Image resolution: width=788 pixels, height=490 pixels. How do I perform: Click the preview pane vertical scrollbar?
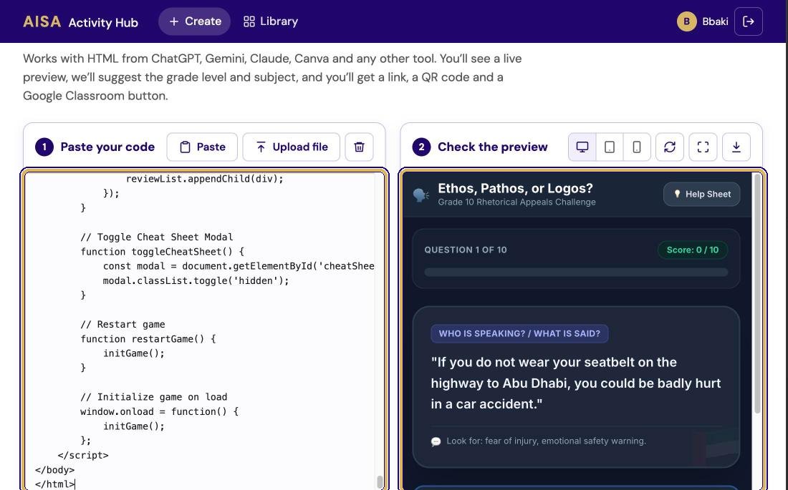click(757, 293)
